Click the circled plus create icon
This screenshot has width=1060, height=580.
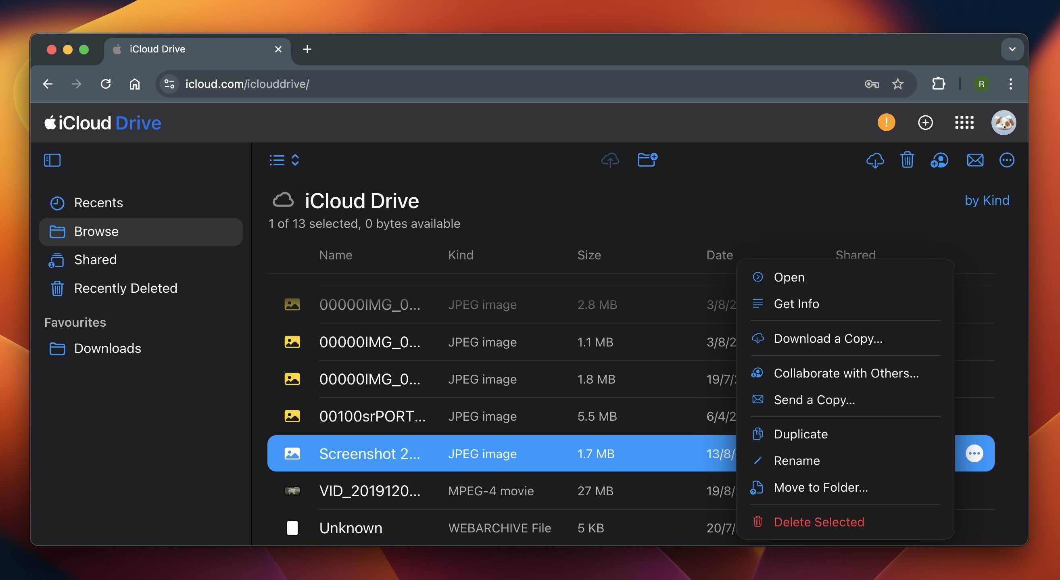pyautogui.click(x=925, y=123)
